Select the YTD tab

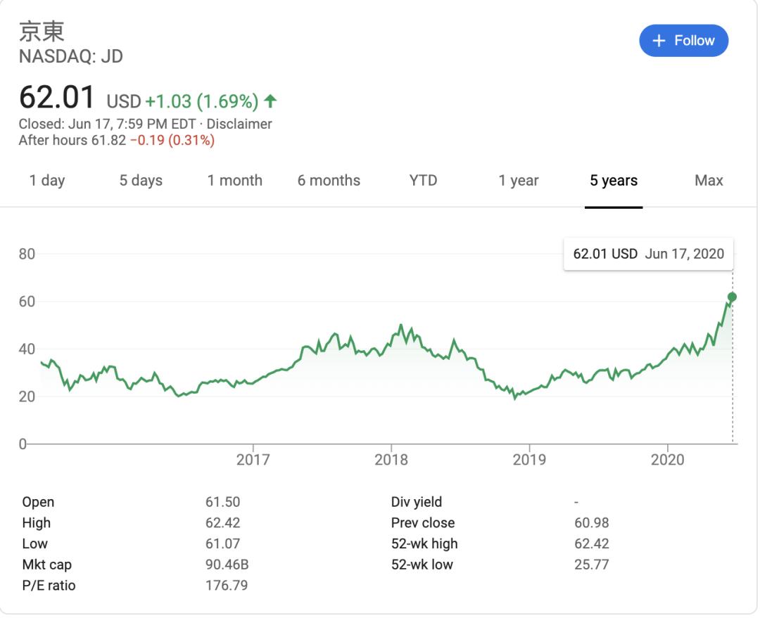click(423, 181)
